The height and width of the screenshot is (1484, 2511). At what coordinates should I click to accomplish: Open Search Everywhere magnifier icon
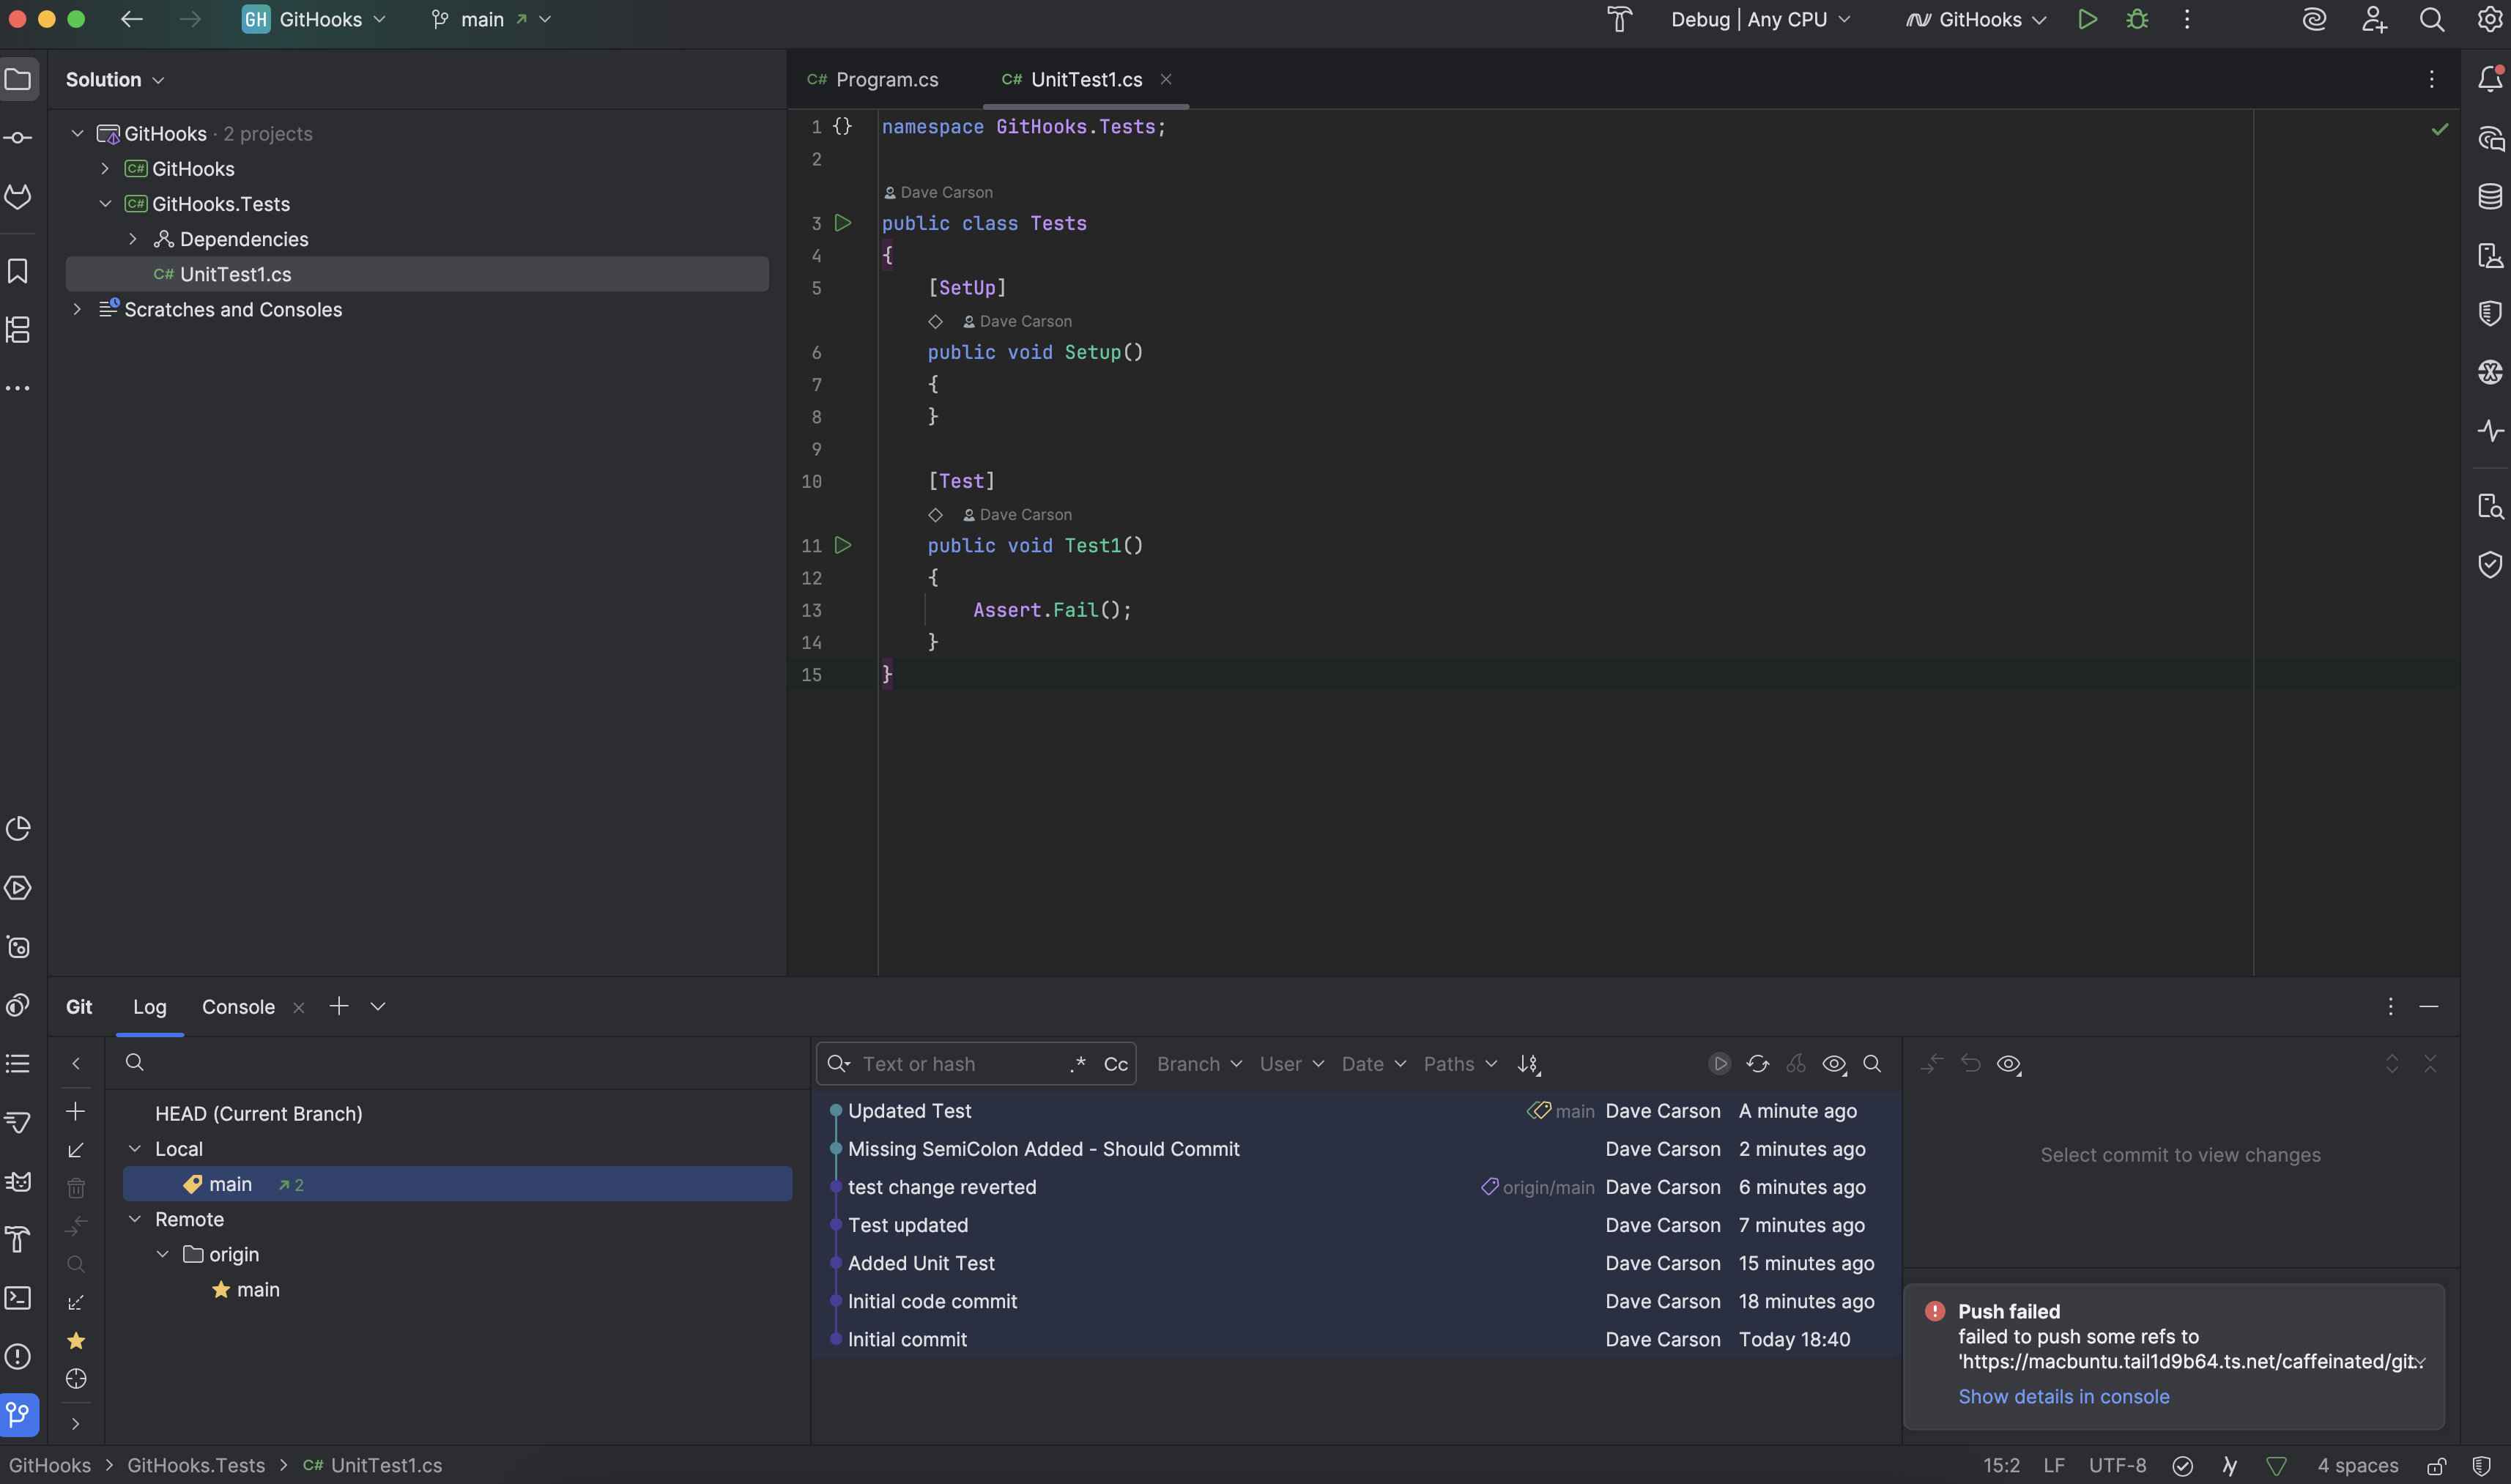pyautogui.click(x=2432, y=20)
